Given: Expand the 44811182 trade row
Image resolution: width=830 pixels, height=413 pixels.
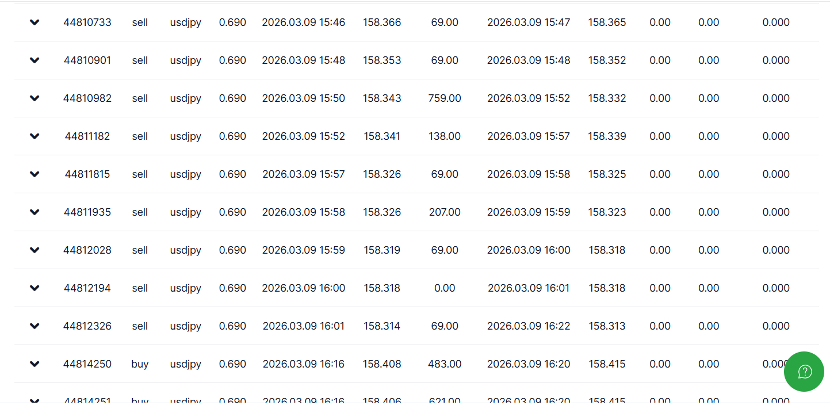Looking at the screenshot, I should 35,136.
